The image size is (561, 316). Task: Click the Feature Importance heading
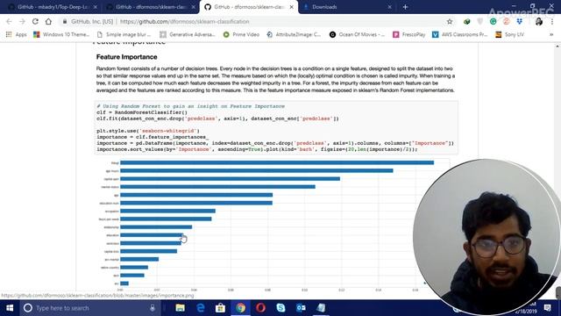(126, 57)
